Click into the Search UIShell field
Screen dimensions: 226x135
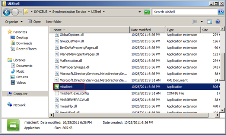(x=185, y=12)
